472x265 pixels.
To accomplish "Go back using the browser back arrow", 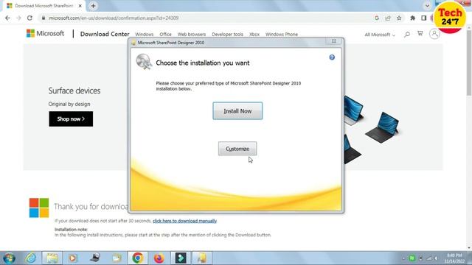I will pos(7,18).
